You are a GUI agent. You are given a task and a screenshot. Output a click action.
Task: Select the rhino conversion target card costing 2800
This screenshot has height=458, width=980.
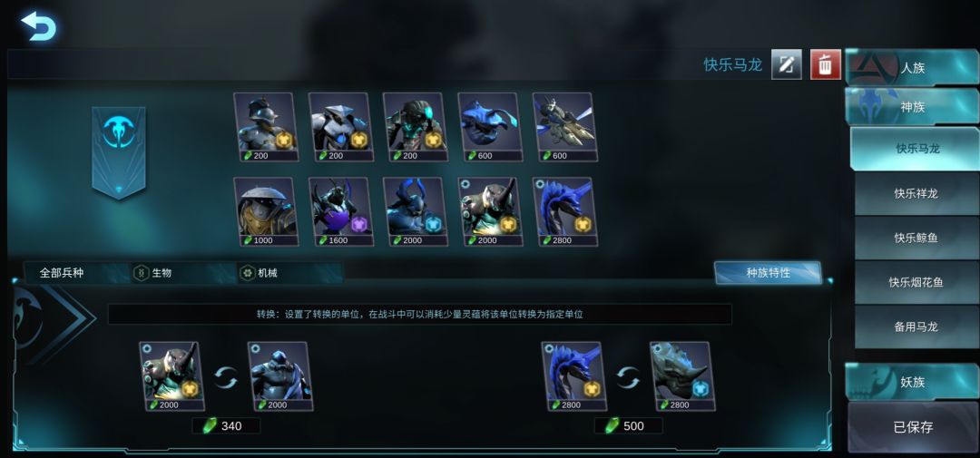pos(682,376)
